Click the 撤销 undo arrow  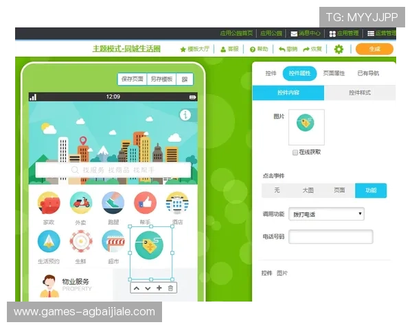click(288, 49)
